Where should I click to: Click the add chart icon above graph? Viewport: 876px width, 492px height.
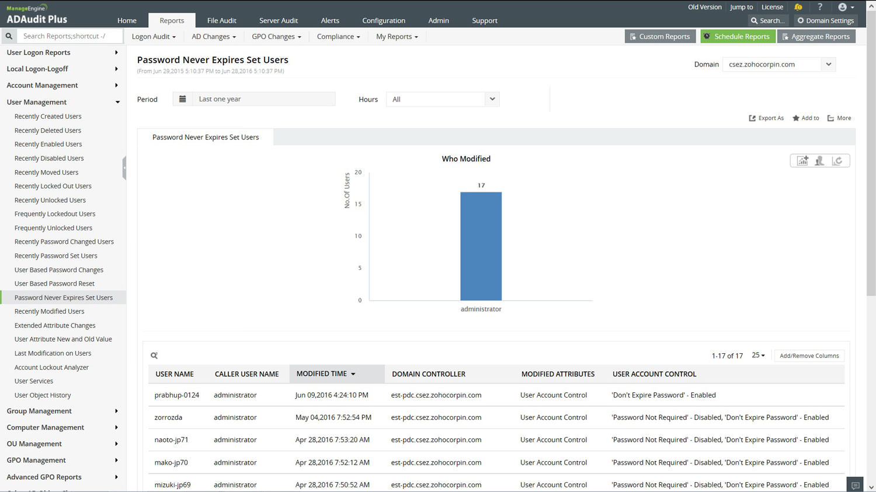tap(802, 161)
